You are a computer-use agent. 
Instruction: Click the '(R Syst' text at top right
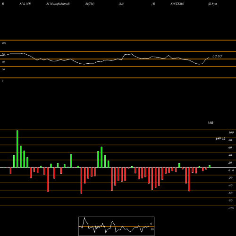point(212,4)
